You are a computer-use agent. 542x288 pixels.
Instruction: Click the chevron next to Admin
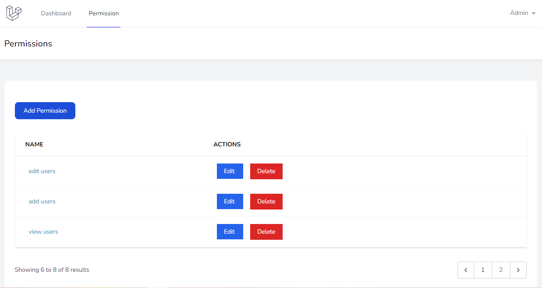[534, 13]
